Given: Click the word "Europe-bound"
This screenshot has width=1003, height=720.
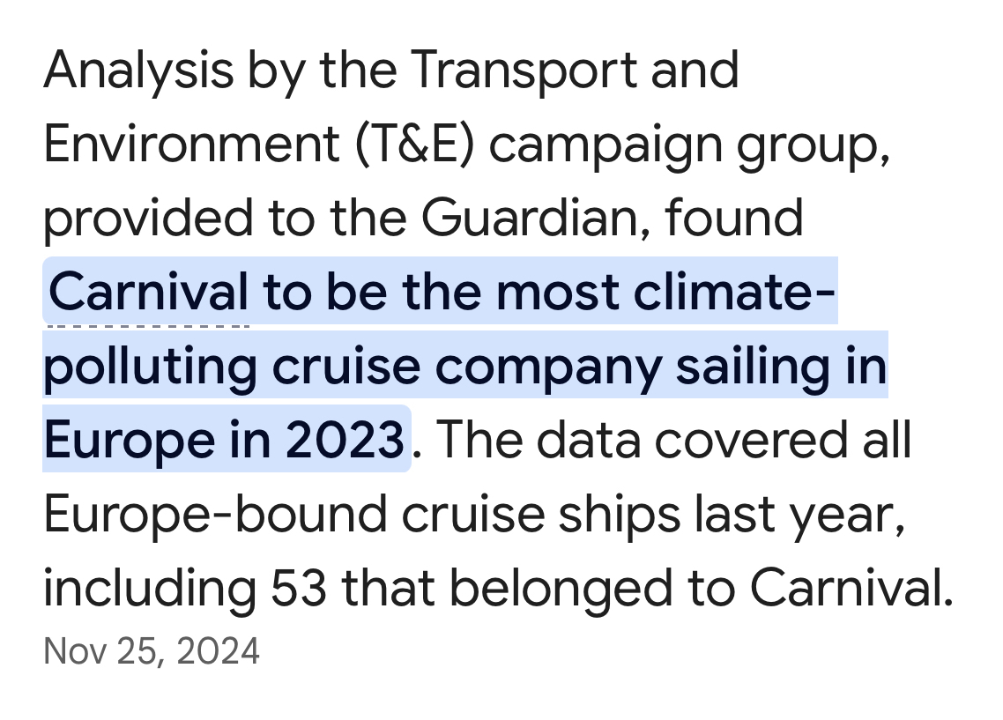Looking at the screenshot, I should pyautogui.click(x=215, y=513).
